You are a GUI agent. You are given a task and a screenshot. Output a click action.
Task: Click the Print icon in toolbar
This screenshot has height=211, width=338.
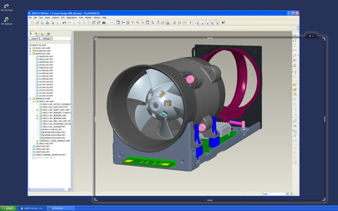pos(46,23)
